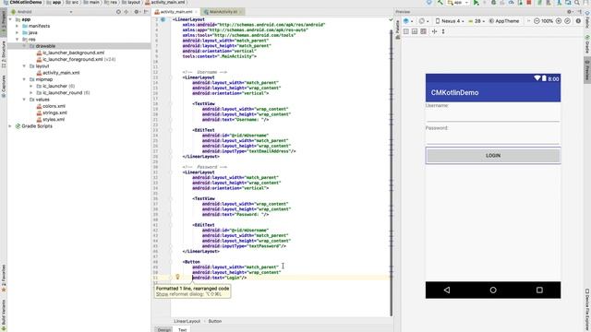Click the zoom to fit icon in Preview

[x=567, y=21]
